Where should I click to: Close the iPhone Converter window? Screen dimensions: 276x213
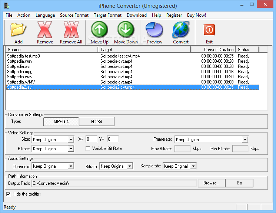pos(265,4)
